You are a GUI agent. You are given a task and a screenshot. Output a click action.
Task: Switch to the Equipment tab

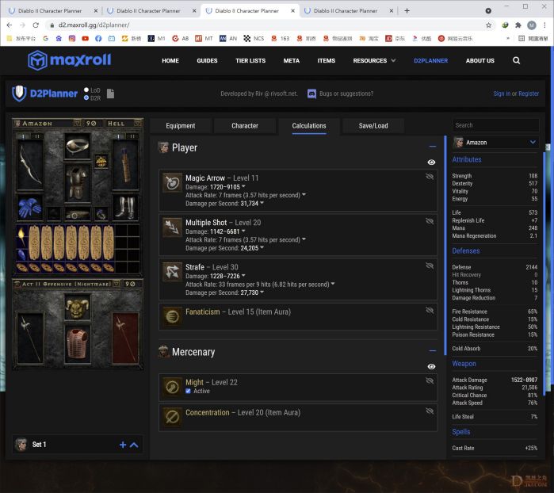[181, 126]
